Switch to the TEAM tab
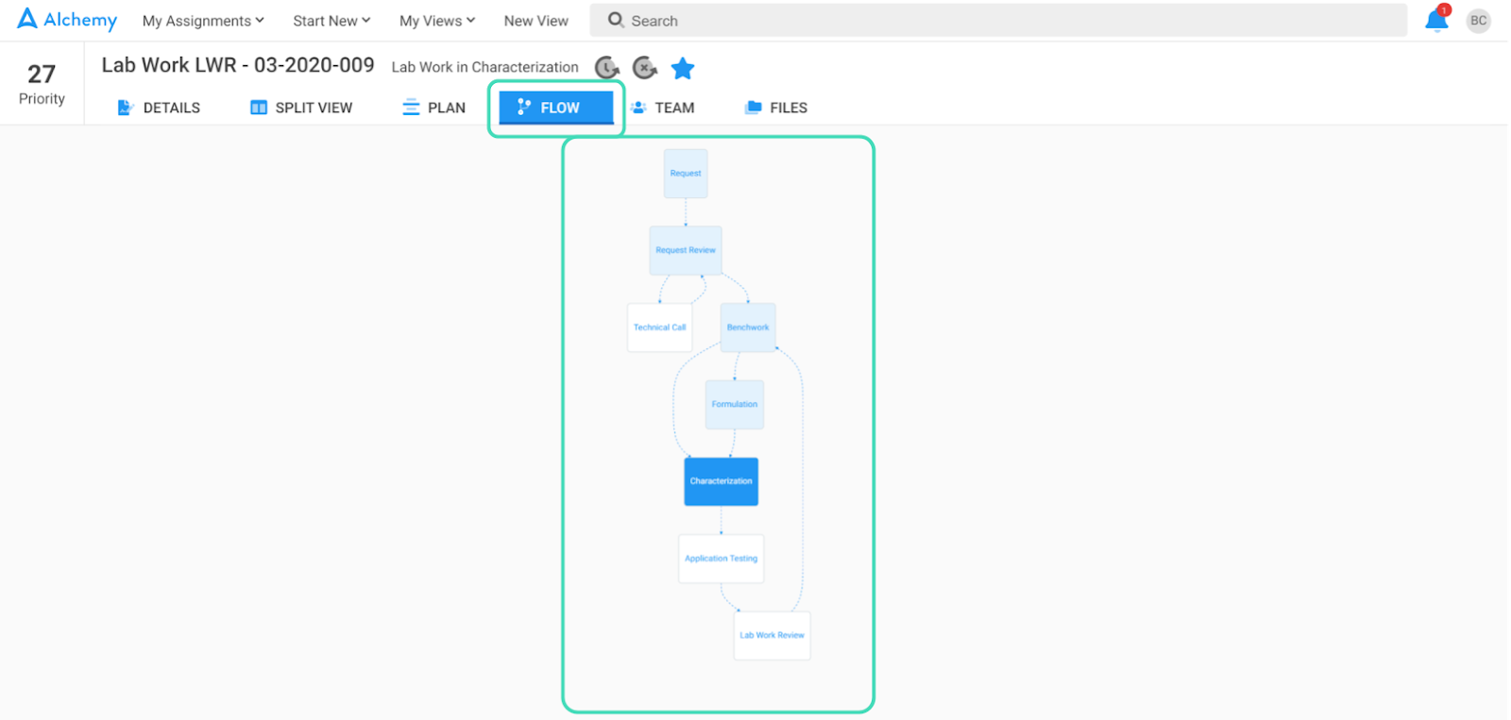Image resolution: width=1511 pixels, height=720 pixels. tap(663, 108)
